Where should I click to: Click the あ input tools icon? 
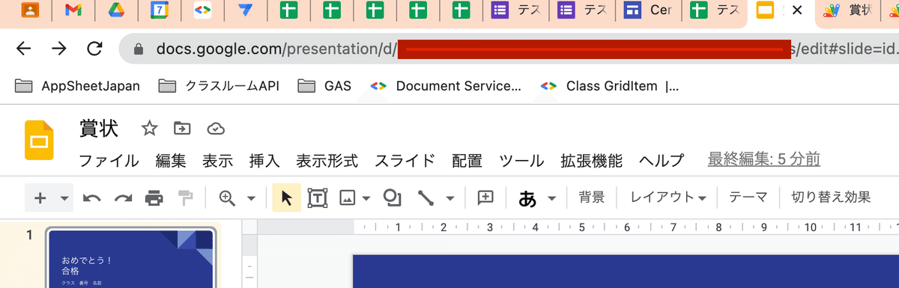click(527, 198)
